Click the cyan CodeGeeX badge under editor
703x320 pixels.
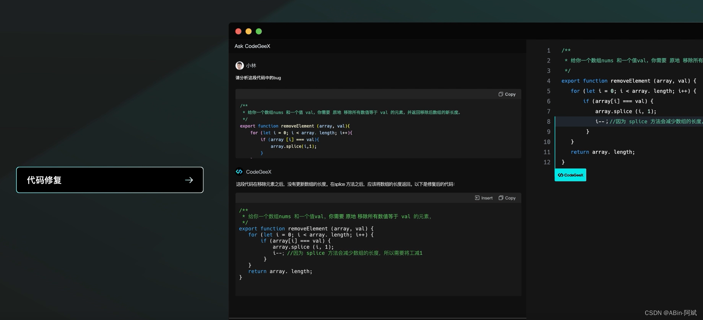pos(570,175)
